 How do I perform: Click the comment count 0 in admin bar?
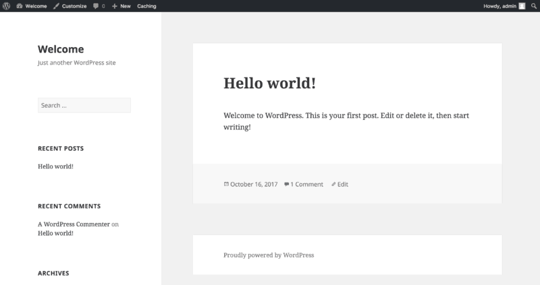103,6
